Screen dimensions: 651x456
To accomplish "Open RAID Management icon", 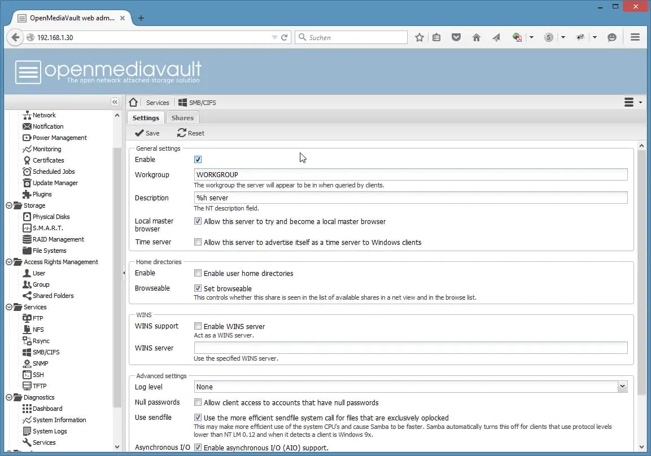I will (27, 239).
